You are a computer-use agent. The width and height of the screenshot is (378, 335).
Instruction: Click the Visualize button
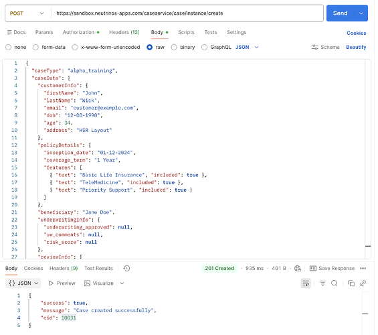pos(99,283)
